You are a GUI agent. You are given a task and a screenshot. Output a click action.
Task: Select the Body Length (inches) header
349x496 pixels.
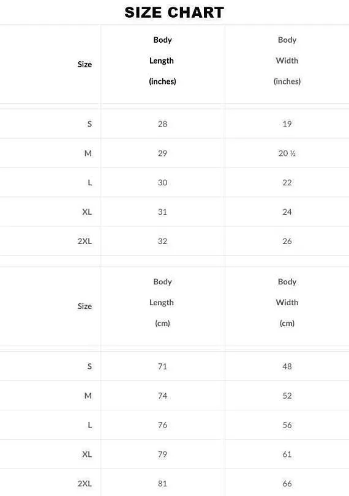(162, 61)
